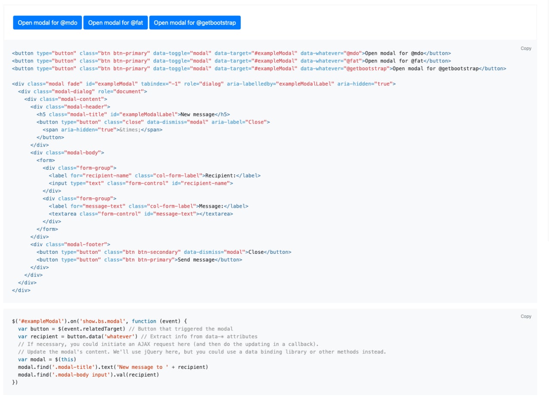Click the code line with data-whatever="@mdo"
551x402 pixels.
click(232, 53)
